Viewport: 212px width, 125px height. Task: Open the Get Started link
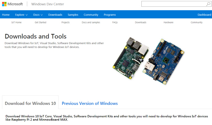click(40, 22)
